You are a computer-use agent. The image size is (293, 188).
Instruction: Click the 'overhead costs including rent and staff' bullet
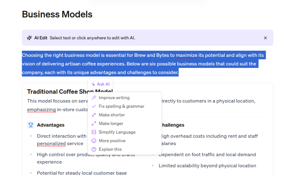coord(210,140)
